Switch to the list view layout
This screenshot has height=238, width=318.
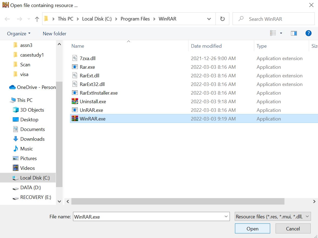click(x=273, y=33)
